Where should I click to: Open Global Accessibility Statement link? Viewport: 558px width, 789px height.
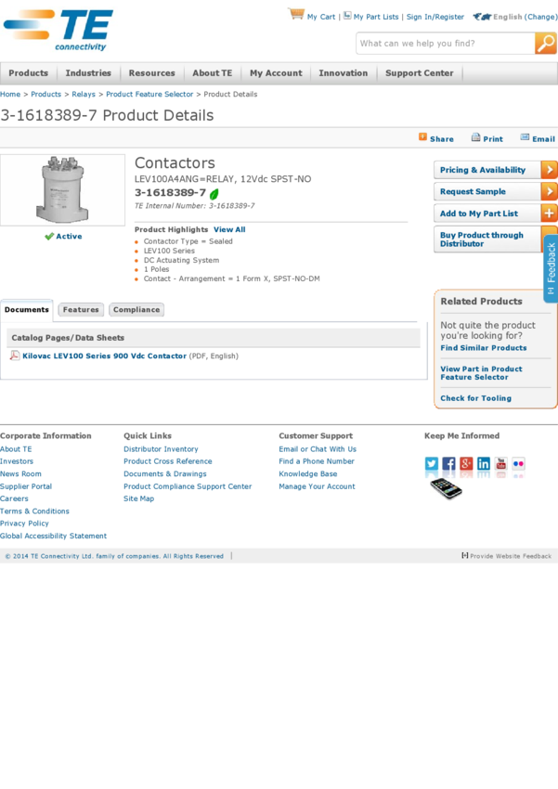pyautogui.click(x=53, y=536)
